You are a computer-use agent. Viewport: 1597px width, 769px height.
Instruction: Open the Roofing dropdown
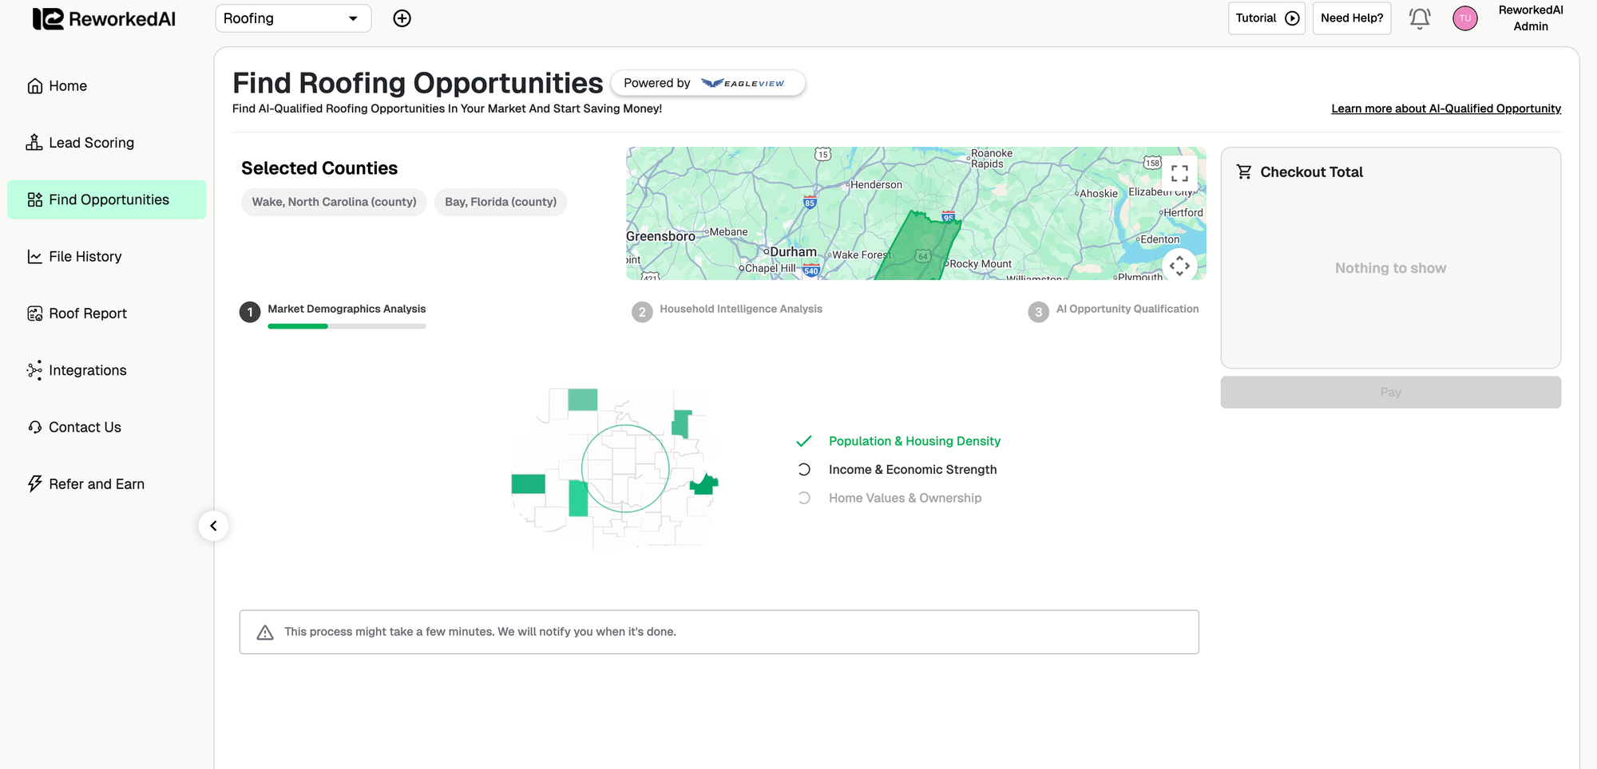pyautogui.click(x=293, y=18)
